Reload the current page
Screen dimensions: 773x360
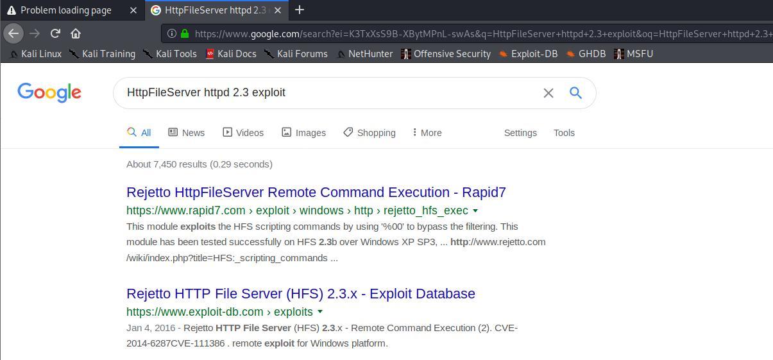click(55, 33)
